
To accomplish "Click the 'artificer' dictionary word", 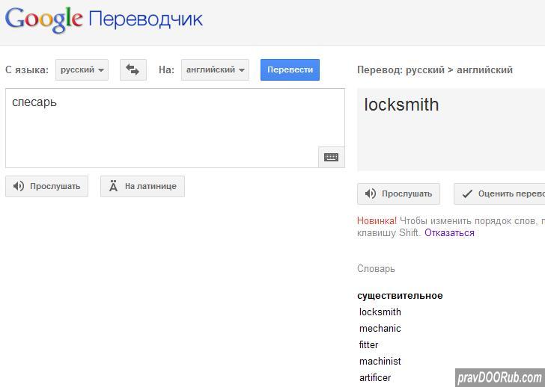I will 375,377.
